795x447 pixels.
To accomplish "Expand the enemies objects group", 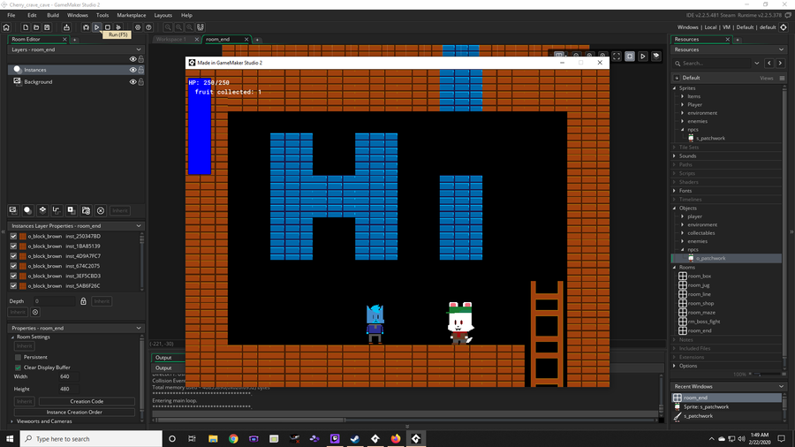I will [683, 241].
